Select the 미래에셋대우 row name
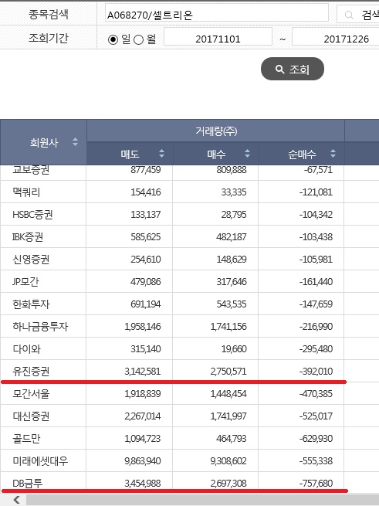The image size is (379, 506). coord(40,461)
